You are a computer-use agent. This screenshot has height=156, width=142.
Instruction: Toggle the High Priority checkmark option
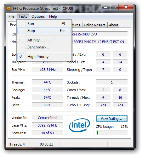click(44, 57)
